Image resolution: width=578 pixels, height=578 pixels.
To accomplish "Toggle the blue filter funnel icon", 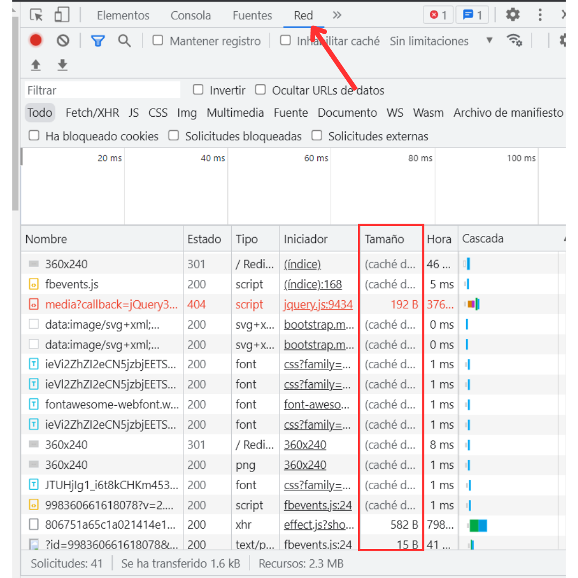I will 97,41.
